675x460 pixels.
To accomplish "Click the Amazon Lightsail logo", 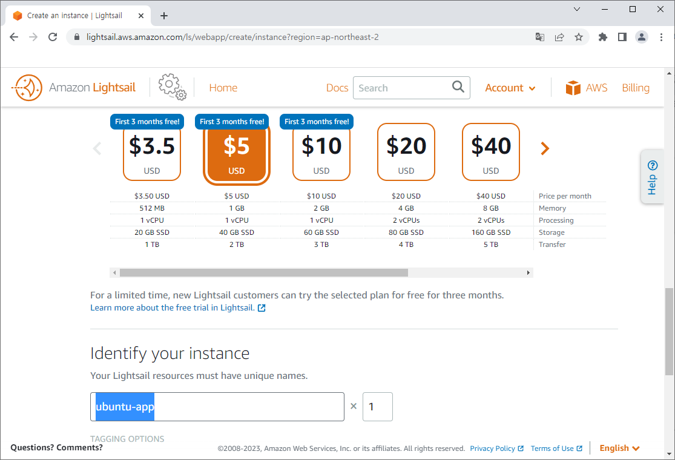I will click(73, 88).
